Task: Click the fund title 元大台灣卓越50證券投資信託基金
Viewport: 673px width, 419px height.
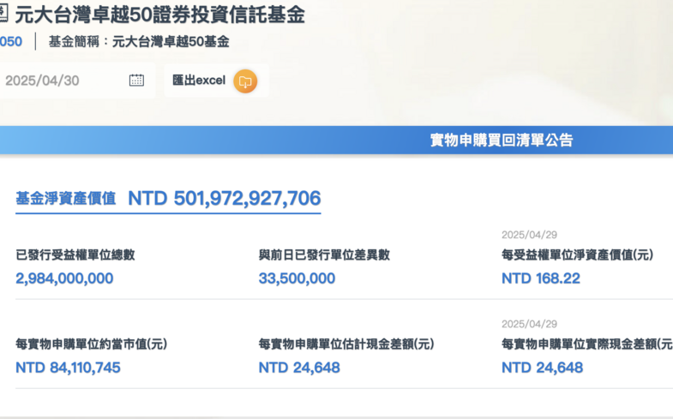Action: [159, 15]
